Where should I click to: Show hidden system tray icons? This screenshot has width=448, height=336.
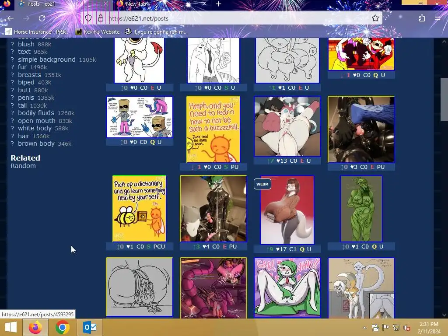(x=365, y=328)
